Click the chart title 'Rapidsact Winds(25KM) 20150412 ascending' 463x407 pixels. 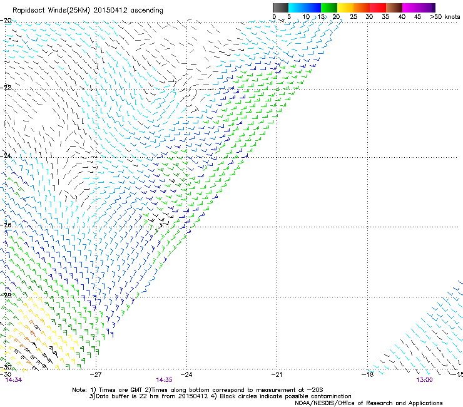[x=88, y=11]
